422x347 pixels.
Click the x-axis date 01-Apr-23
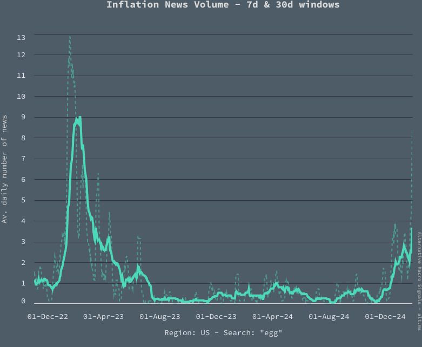click(103, 317)
